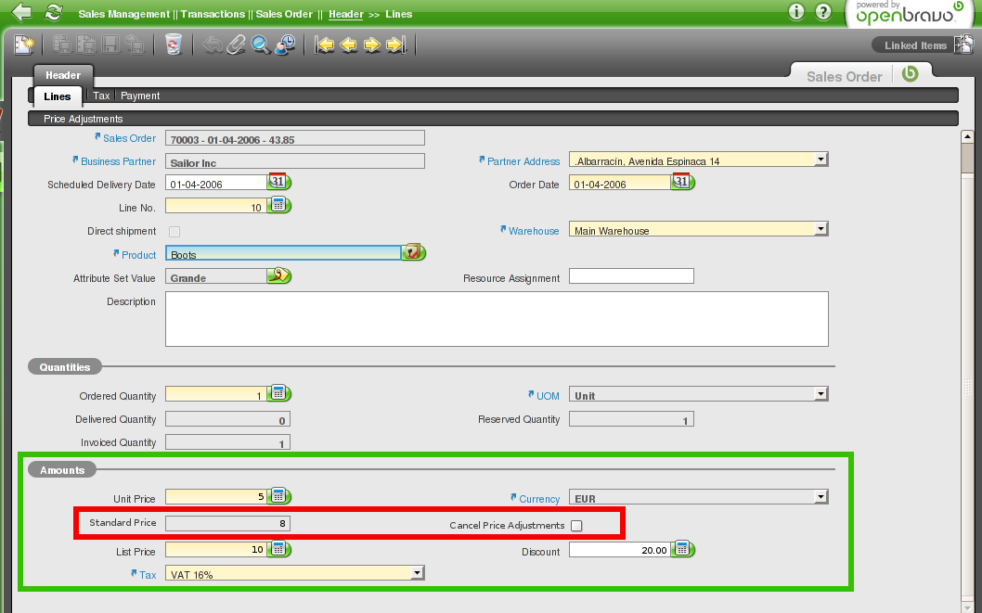Switch to the Tax tab

101,96
